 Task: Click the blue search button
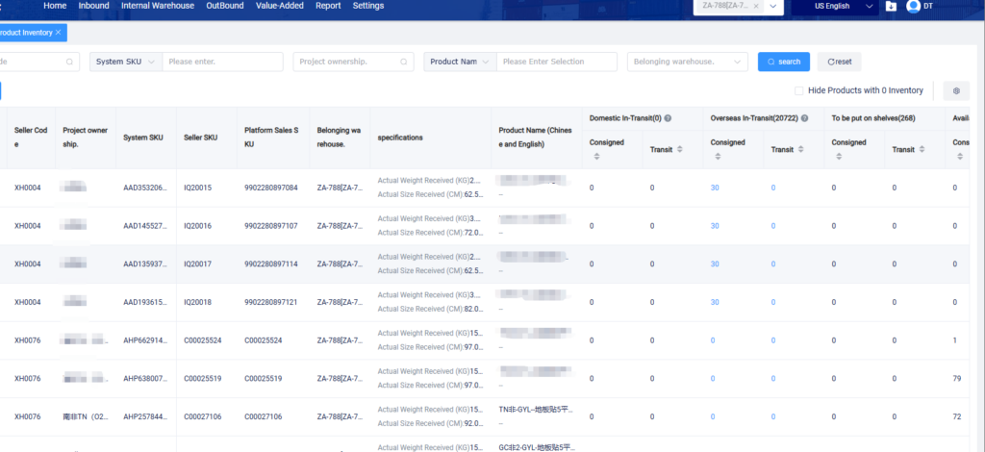coord(783,62)
